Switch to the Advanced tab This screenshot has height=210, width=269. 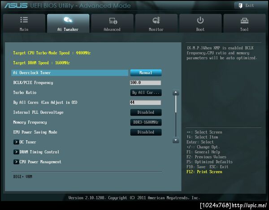(112, 23)
